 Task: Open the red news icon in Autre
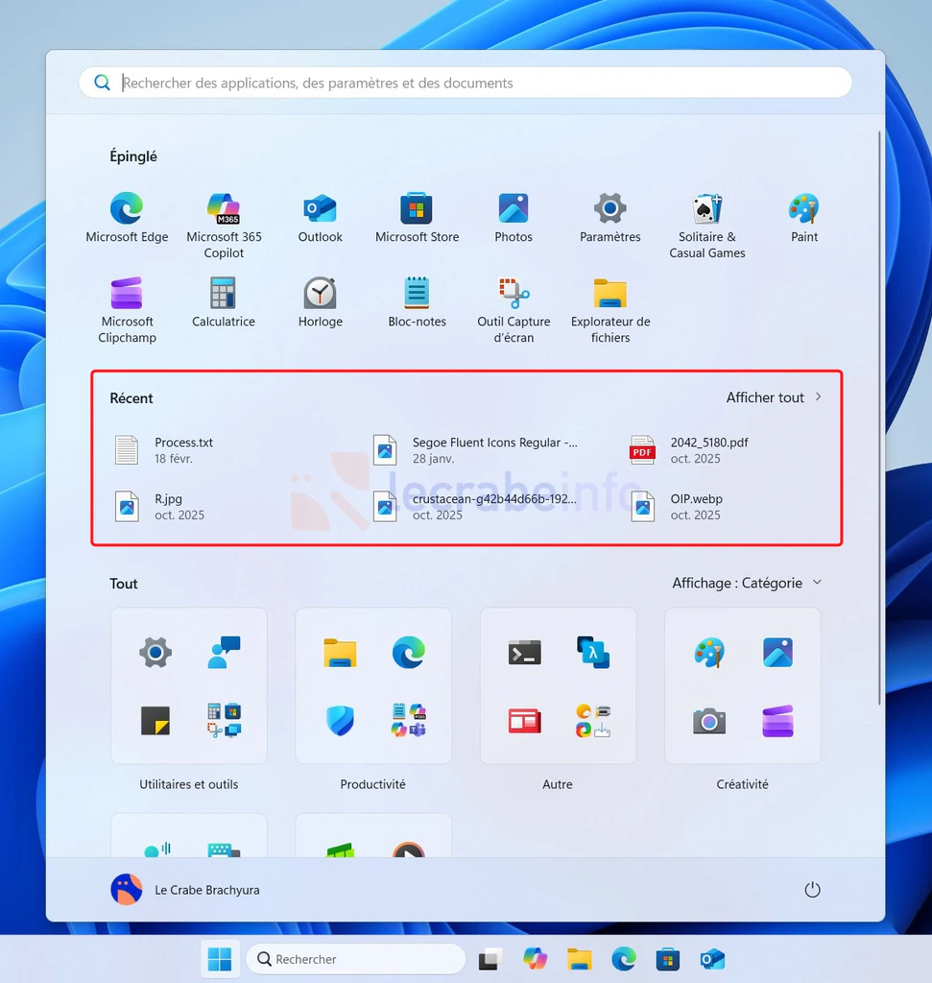(525, 720)
